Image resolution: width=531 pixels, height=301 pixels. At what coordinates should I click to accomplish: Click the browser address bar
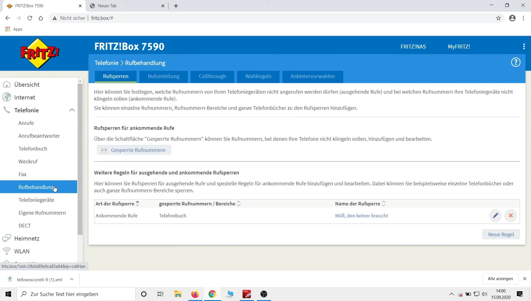277,18
